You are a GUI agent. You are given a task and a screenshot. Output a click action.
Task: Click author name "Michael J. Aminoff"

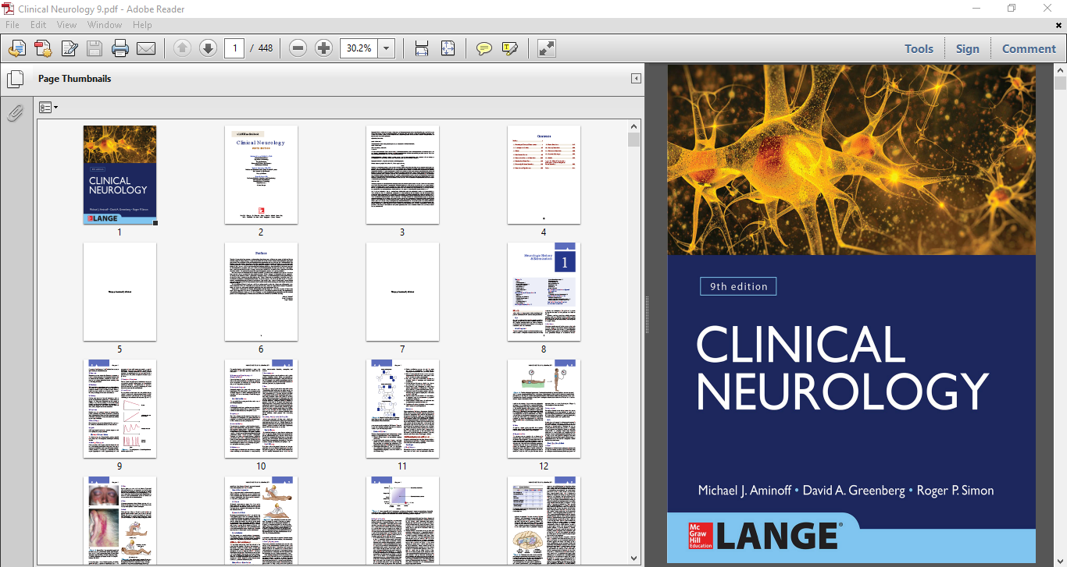[743, 491]
